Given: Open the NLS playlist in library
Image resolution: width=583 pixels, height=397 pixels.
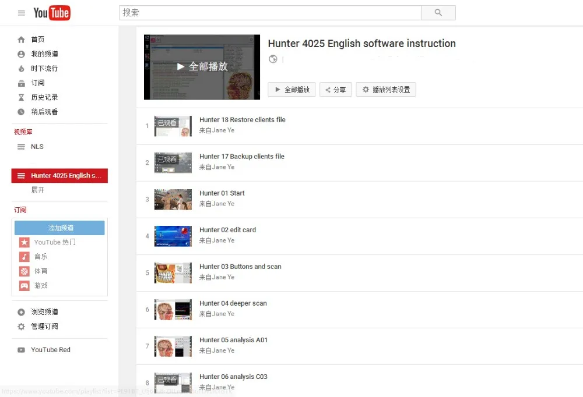Looking at the screenshot, I should coord(37,147).
